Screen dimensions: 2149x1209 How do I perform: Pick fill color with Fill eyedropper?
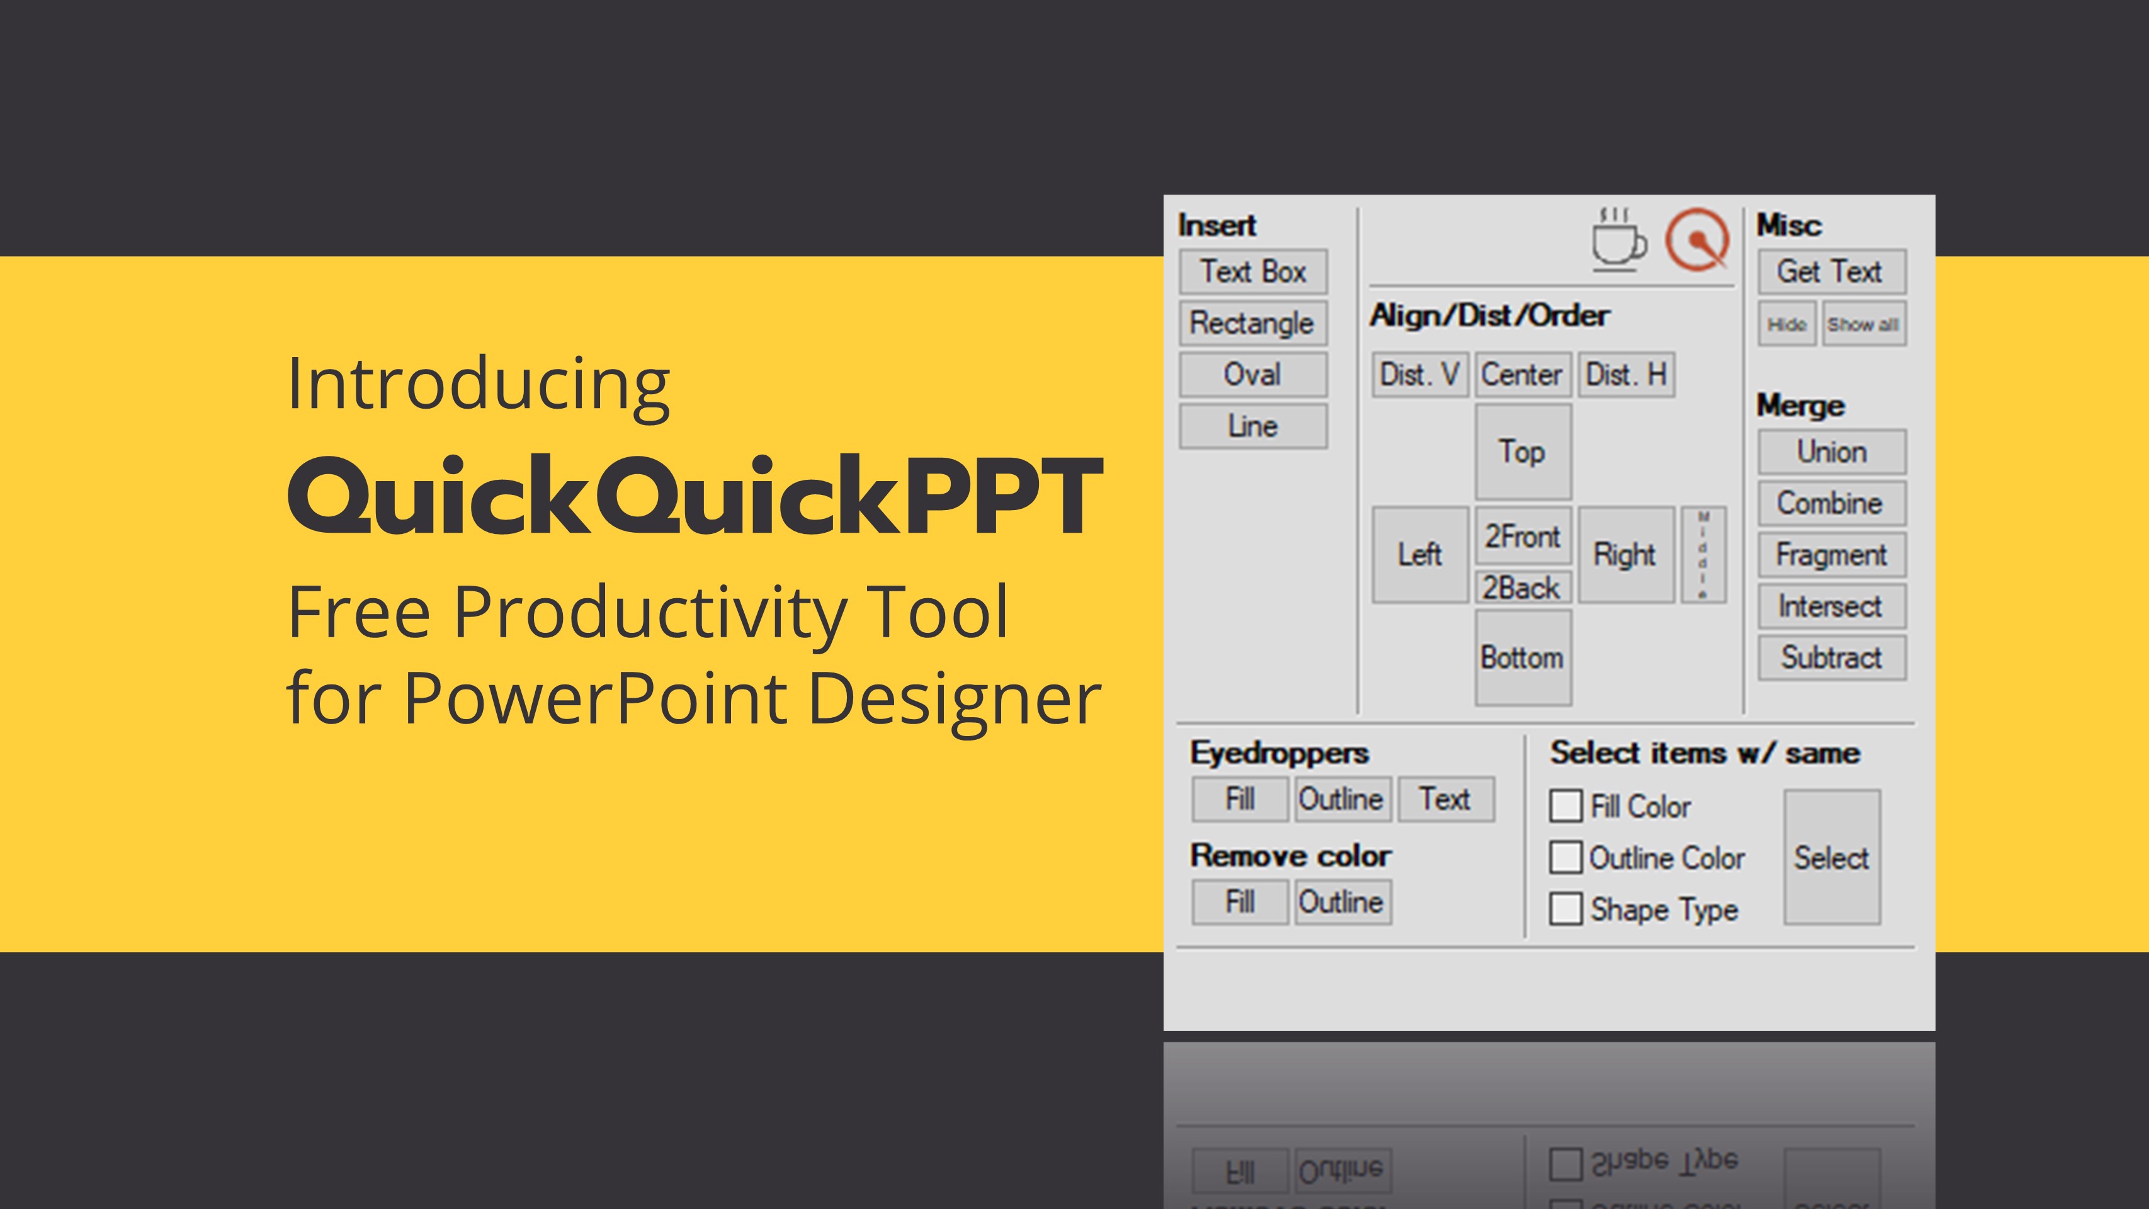tap(1239, 798)
